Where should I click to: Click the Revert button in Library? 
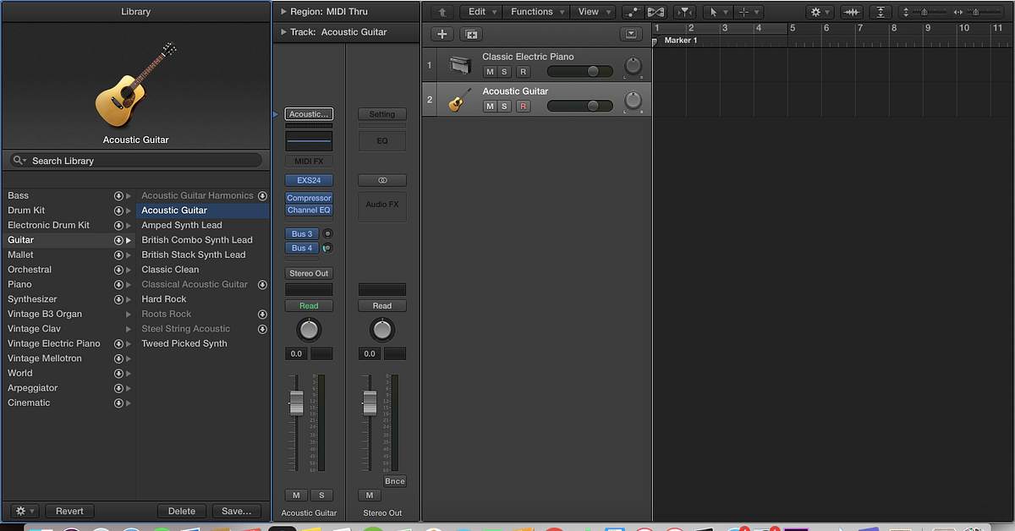coord(69,511)
